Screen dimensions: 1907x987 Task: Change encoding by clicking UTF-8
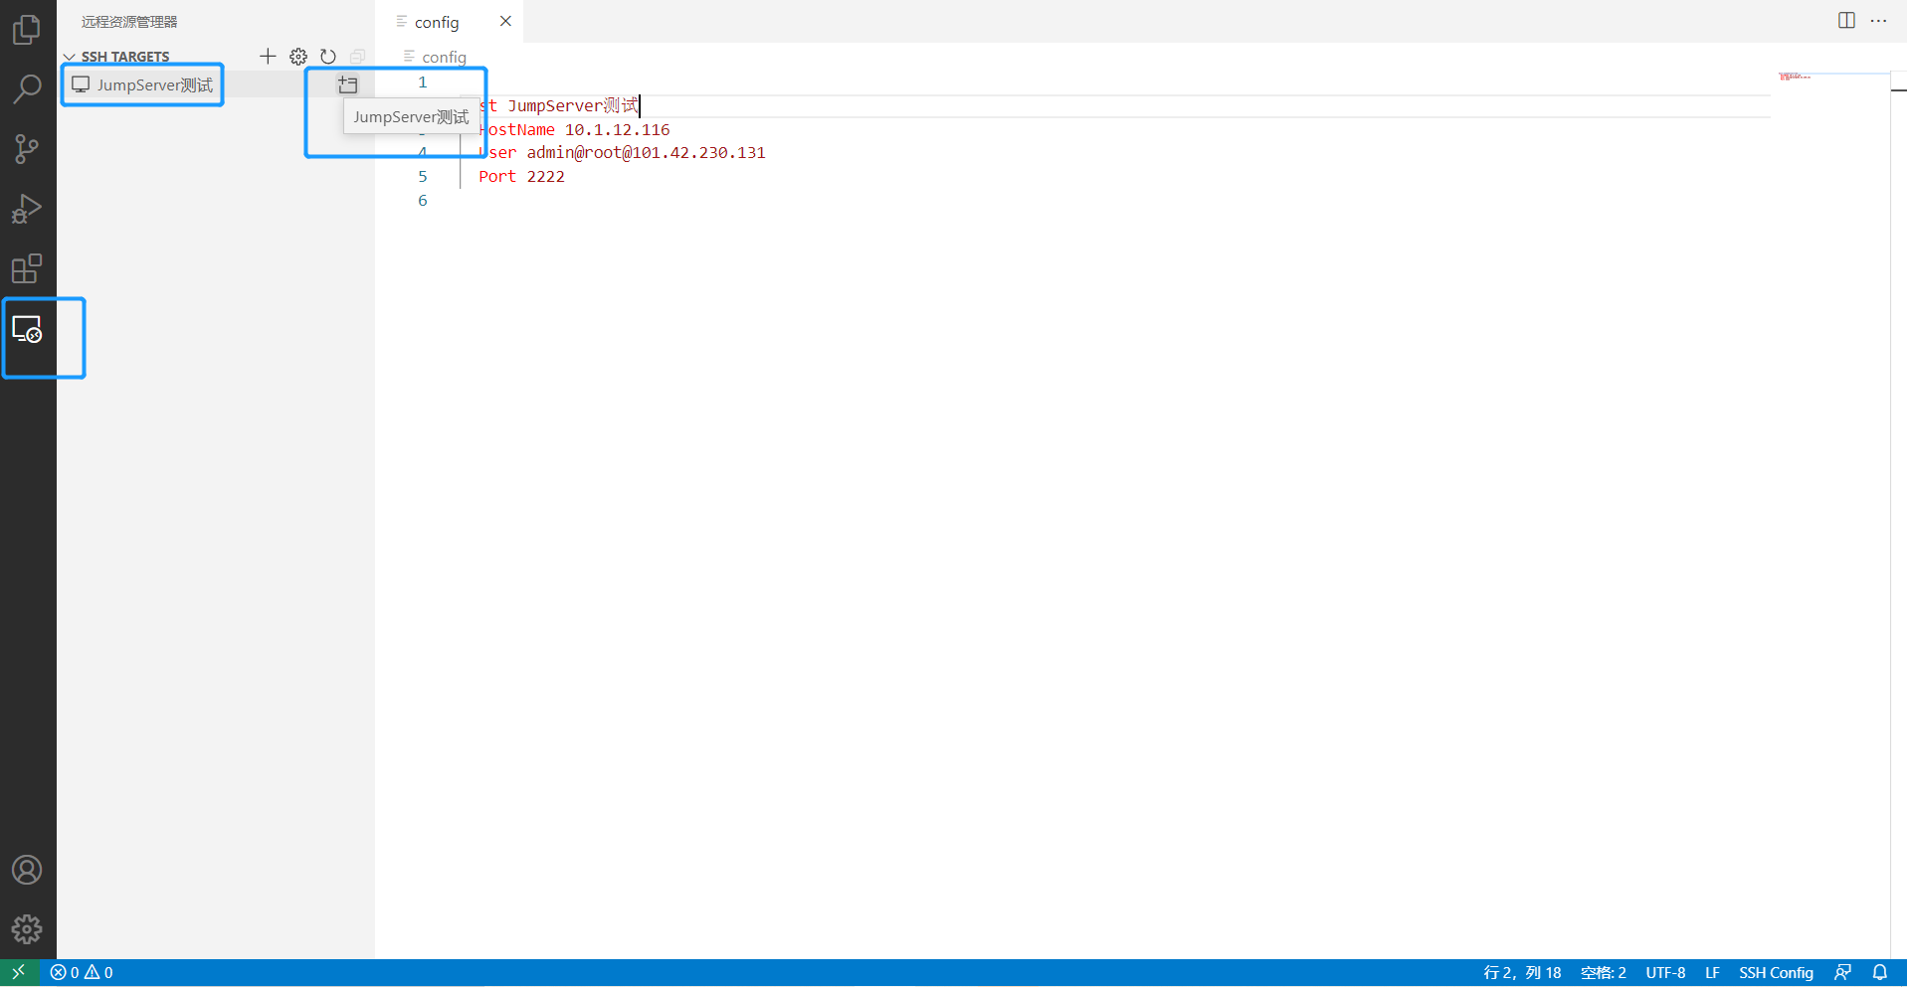click(1664, 972)
